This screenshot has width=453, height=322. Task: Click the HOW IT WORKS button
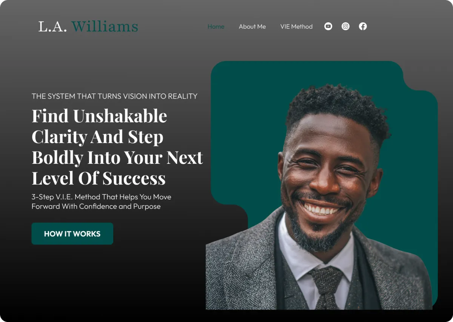tap(72, 234)
